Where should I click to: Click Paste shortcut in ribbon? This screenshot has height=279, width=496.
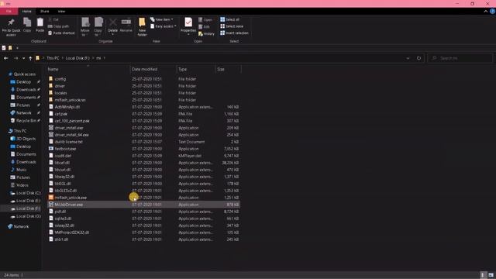click(x=61, y=33)
